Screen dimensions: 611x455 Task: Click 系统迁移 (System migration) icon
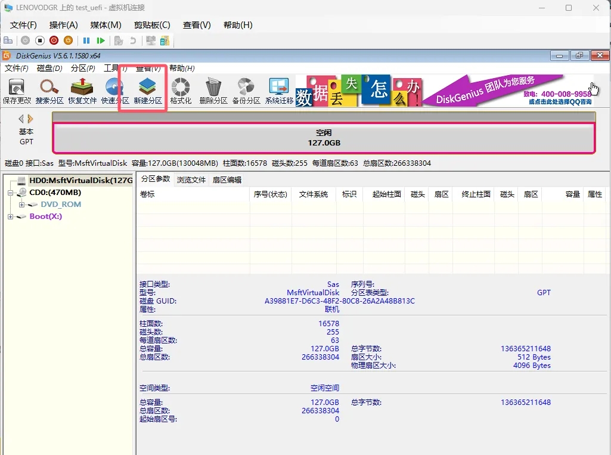(279, 91)
